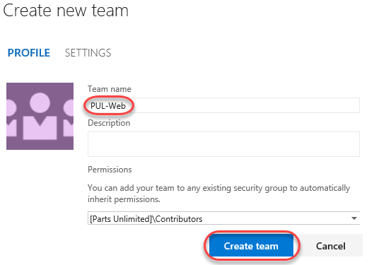Place cursor in the PUL-Web text
Screen dimensions: 374x265
click(108, 105)
